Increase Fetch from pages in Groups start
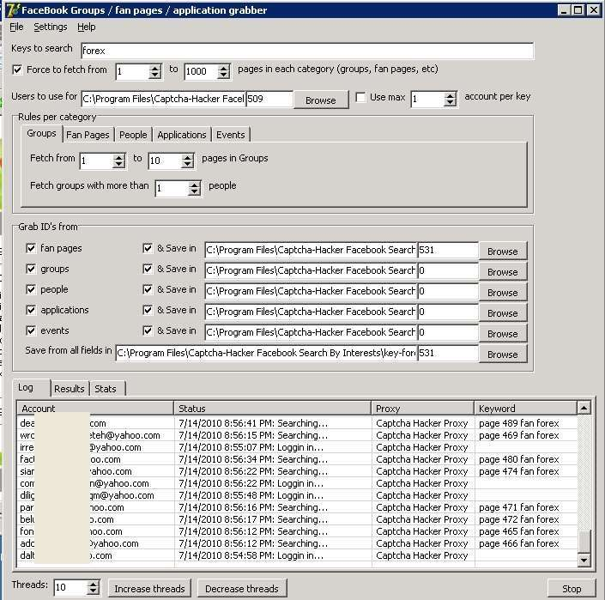The image size is (605, 600). point(118,157)
